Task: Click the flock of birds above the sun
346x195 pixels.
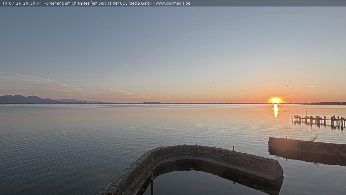Action: [x=288, y=83]
